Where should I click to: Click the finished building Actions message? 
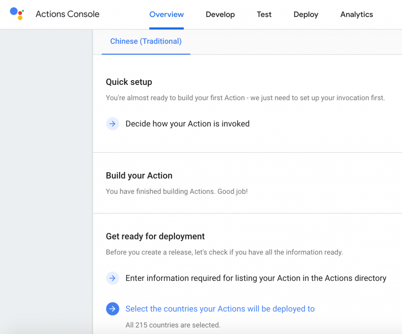click(x=177, y=192)
